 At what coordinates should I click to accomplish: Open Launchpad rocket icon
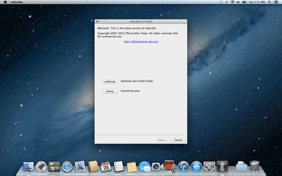tap(41, 166)
